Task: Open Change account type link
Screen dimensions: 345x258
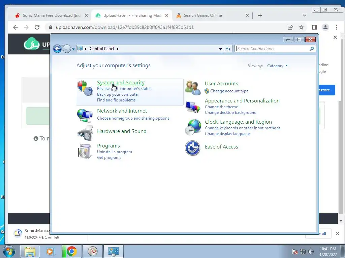Action: [229, 91]
